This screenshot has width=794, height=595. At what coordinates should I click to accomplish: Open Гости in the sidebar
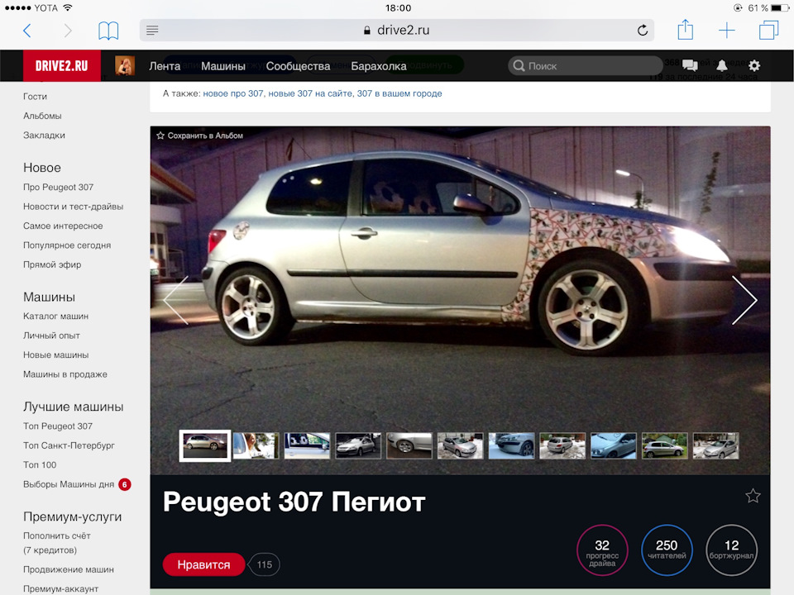click(x=35, y=97)
